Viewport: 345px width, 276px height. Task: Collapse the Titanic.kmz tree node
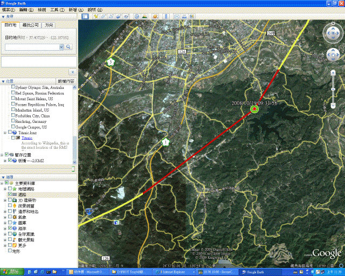5,133
